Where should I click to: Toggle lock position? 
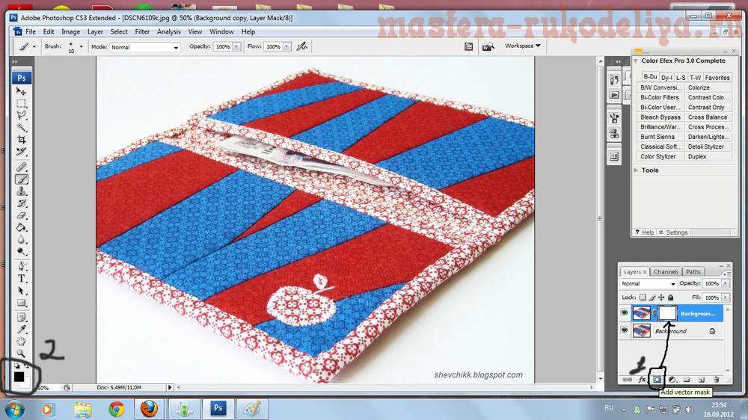click(661, 297)
